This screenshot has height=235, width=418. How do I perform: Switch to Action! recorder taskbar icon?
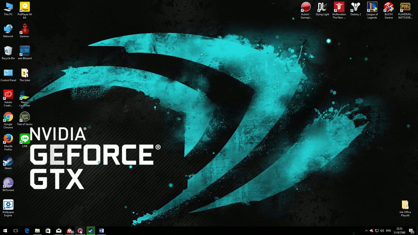(80, 231)
